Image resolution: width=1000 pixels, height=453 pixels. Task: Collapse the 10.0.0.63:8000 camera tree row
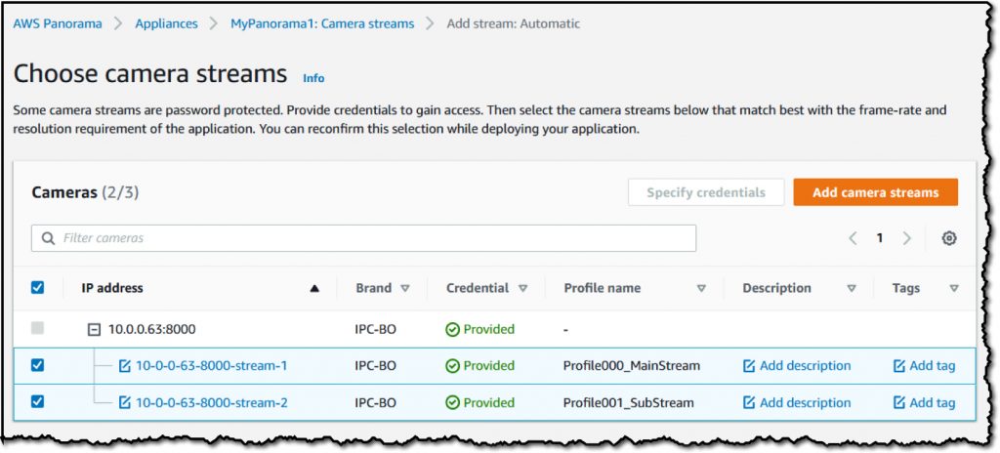[x=94, y=330]
